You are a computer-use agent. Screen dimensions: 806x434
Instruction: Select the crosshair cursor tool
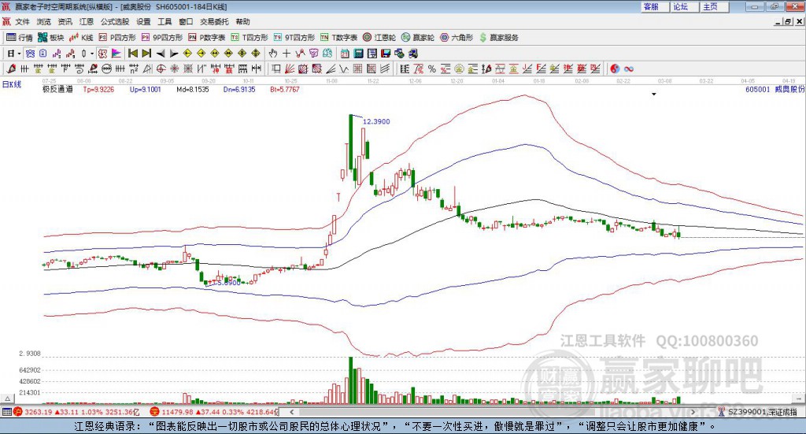287,54
